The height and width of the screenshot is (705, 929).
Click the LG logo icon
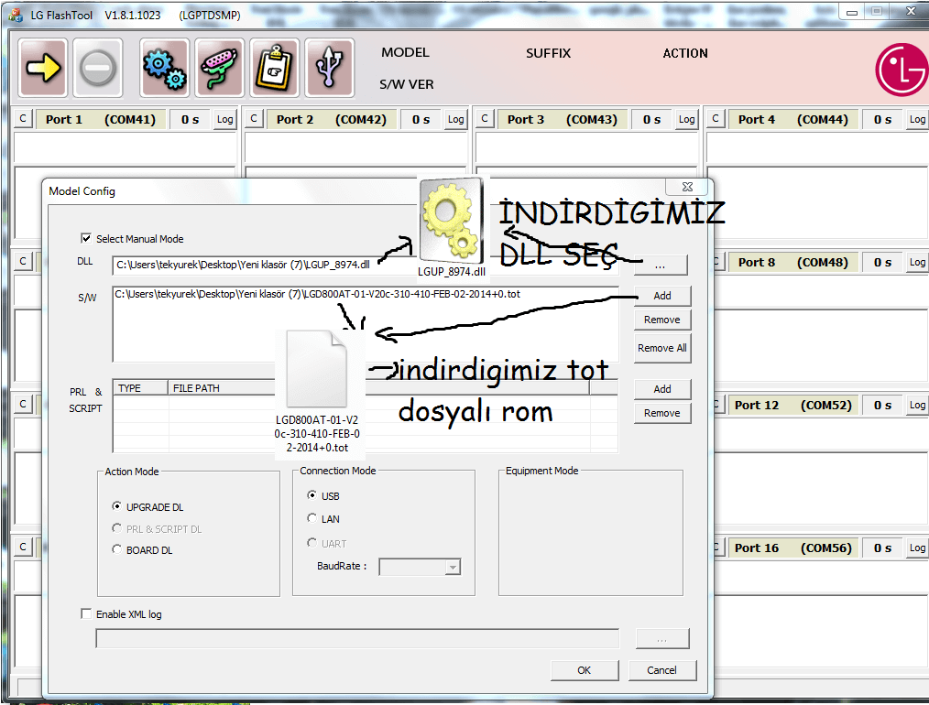coord(902,69)
